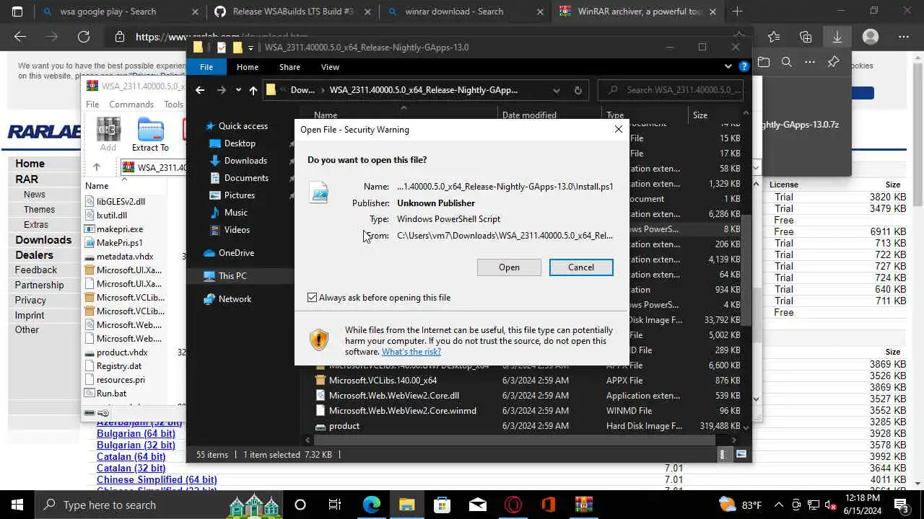Uncheck Always ask before opening this file

(313, 298)
